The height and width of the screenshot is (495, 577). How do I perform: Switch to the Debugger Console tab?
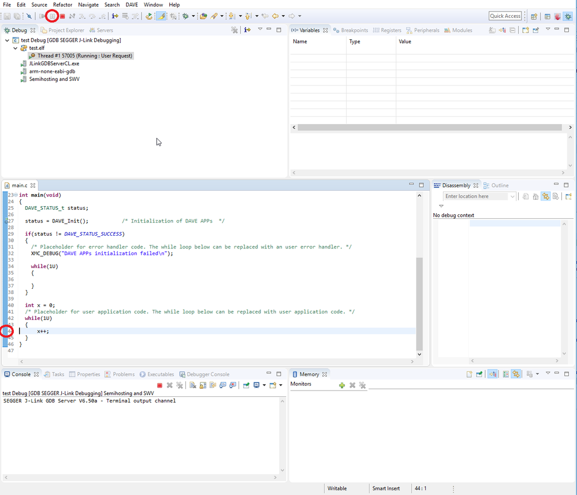pos(207,374)
